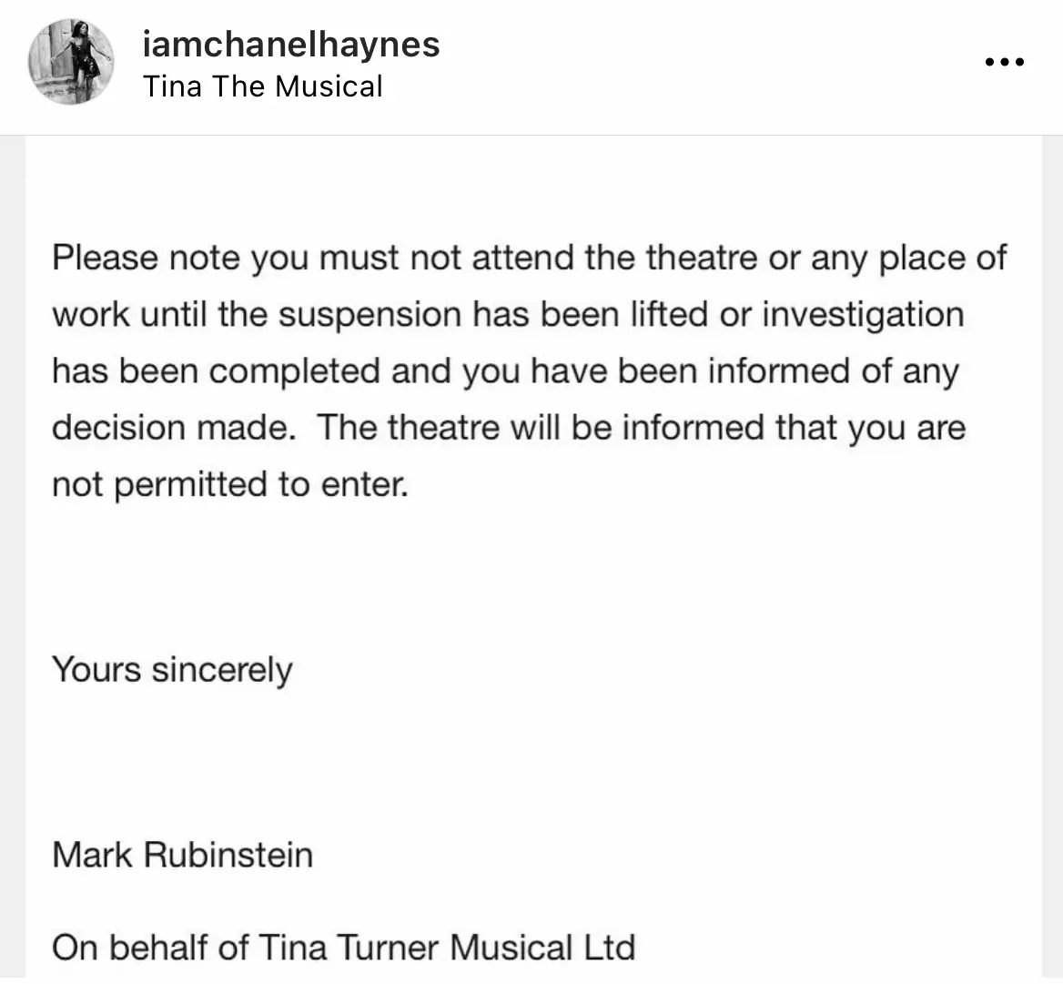Click the line beginning 'Please note you must'
Screen dimensions: 1063x984
[530, 259]
